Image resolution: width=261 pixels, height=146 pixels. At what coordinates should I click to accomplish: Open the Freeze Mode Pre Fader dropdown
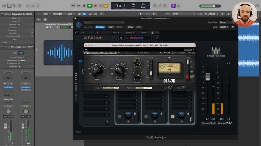[x=25, y=60]
